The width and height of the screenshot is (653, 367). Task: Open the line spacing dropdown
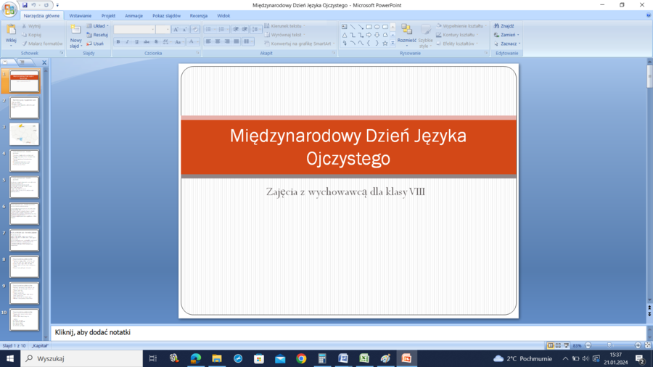coord(256,30)
